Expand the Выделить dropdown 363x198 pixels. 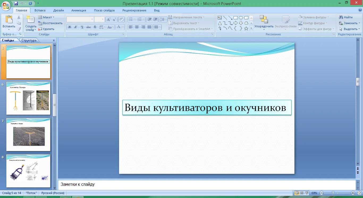(350, 29)
